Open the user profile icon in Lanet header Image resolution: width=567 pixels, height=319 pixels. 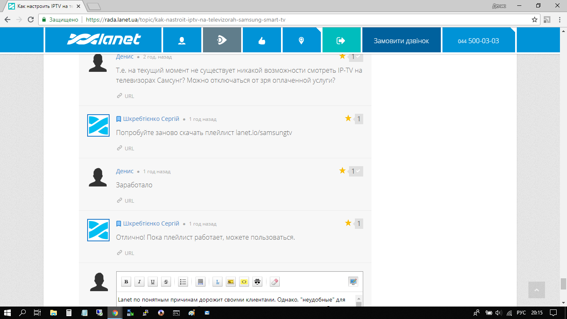182,40
